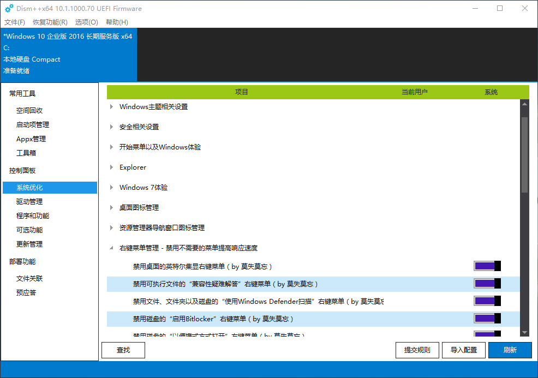Toggle the 启用Bitlocker 右键菜单 switch
Image resolution: width=538 pixels, height=378 pixels.
[487, 319]
